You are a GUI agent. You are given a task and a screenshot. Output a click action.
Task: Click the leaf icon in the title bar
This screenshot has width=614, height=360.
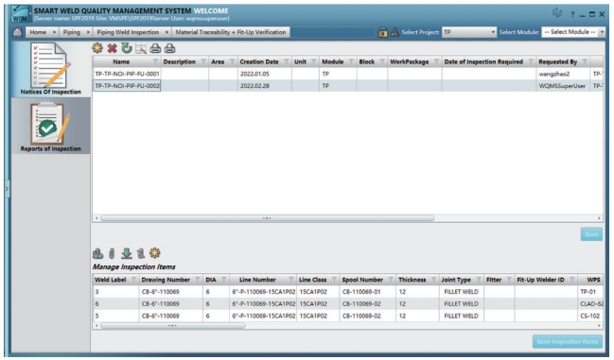557,13
